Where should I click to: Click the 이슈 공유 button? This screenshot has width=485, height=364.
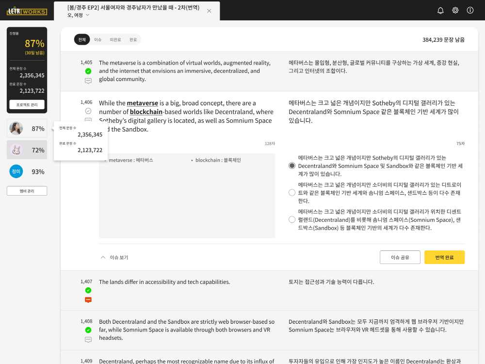pos(400,257)
